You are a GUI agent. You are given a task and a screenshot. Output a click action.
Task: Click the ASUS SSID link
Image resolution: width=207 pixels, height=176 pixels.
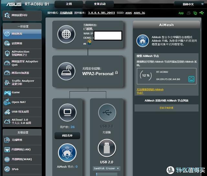coord(129,13)
